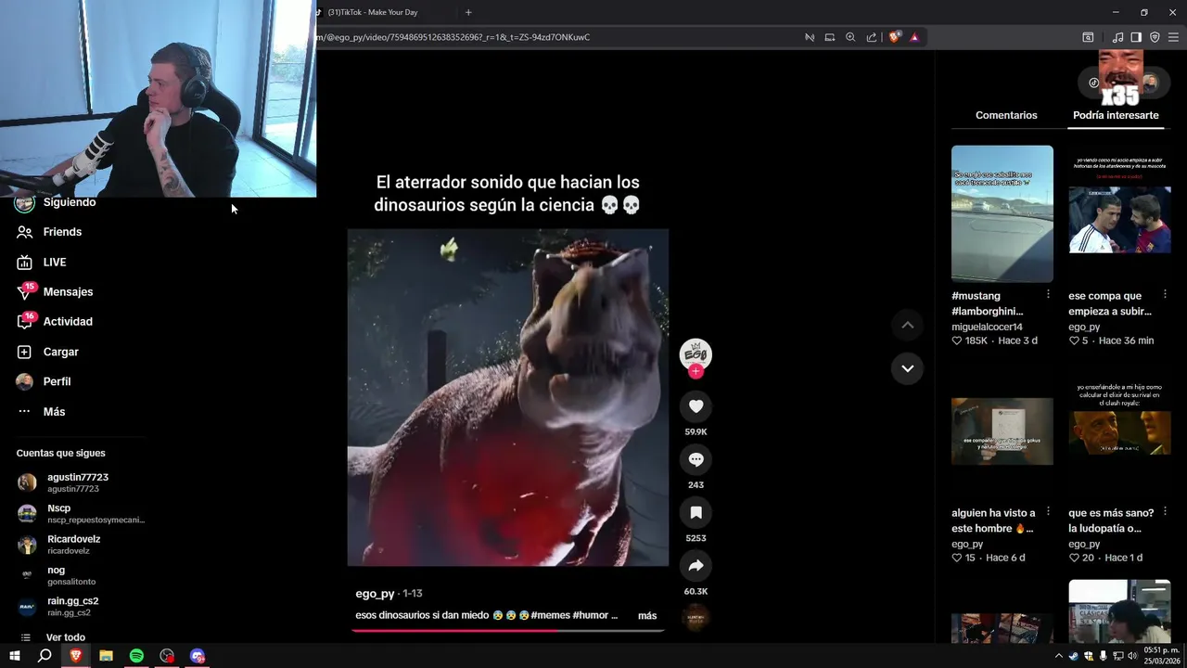Follow ego_py with the red plus badge
The image size is (1187, 668).
(x=696, y=371)
